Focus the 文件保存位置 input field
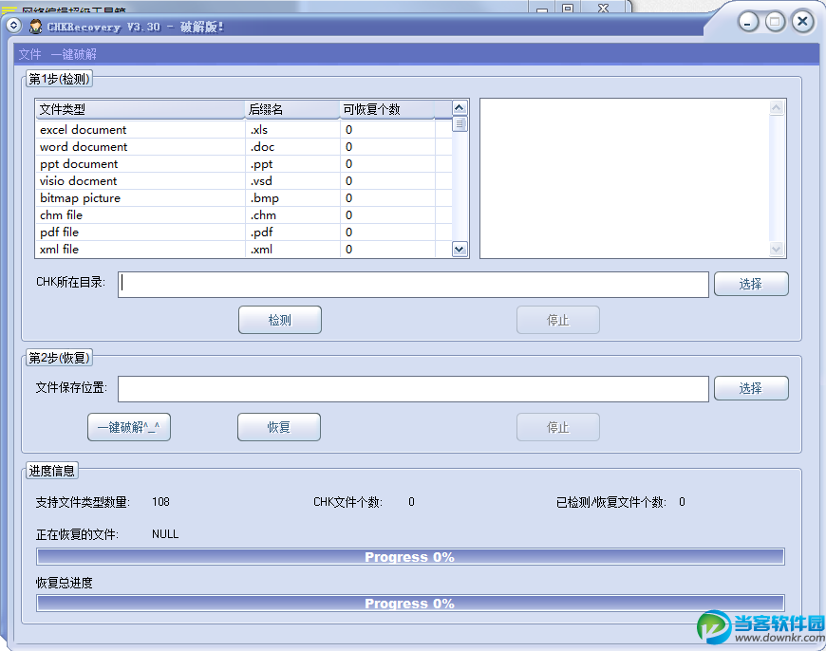 [x=413, y=389]
